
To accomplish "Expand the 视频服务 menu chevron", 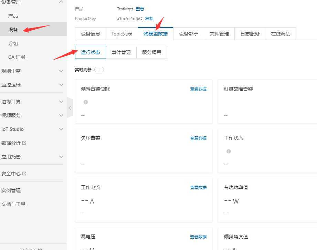I will click(61, 115).
